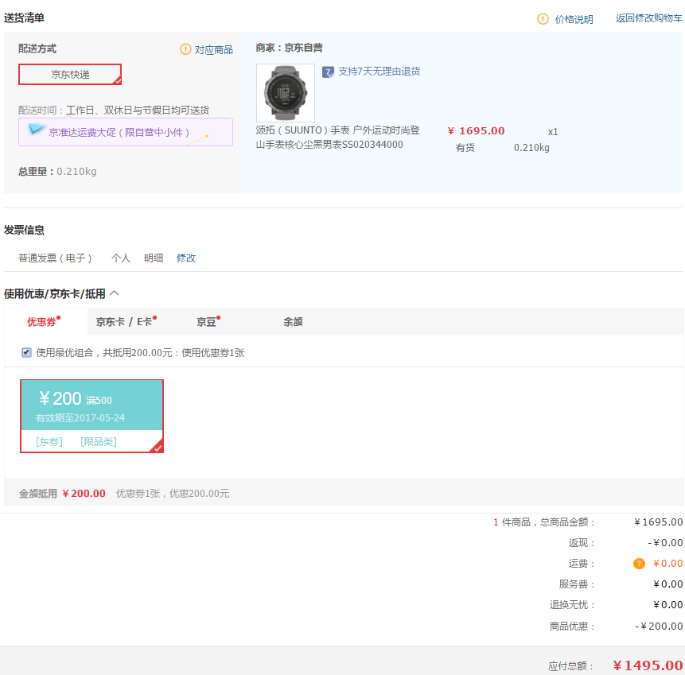Switch to the 优惠券 tab

click(46, 322)
